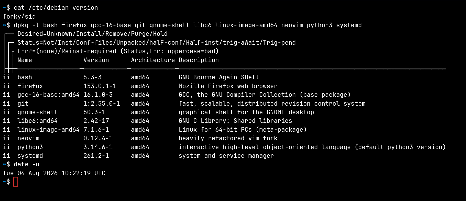Click linux-image-amd64 version 7.1.6-1
This screenshot has height=201, width=466.
(x=96, y=130)
